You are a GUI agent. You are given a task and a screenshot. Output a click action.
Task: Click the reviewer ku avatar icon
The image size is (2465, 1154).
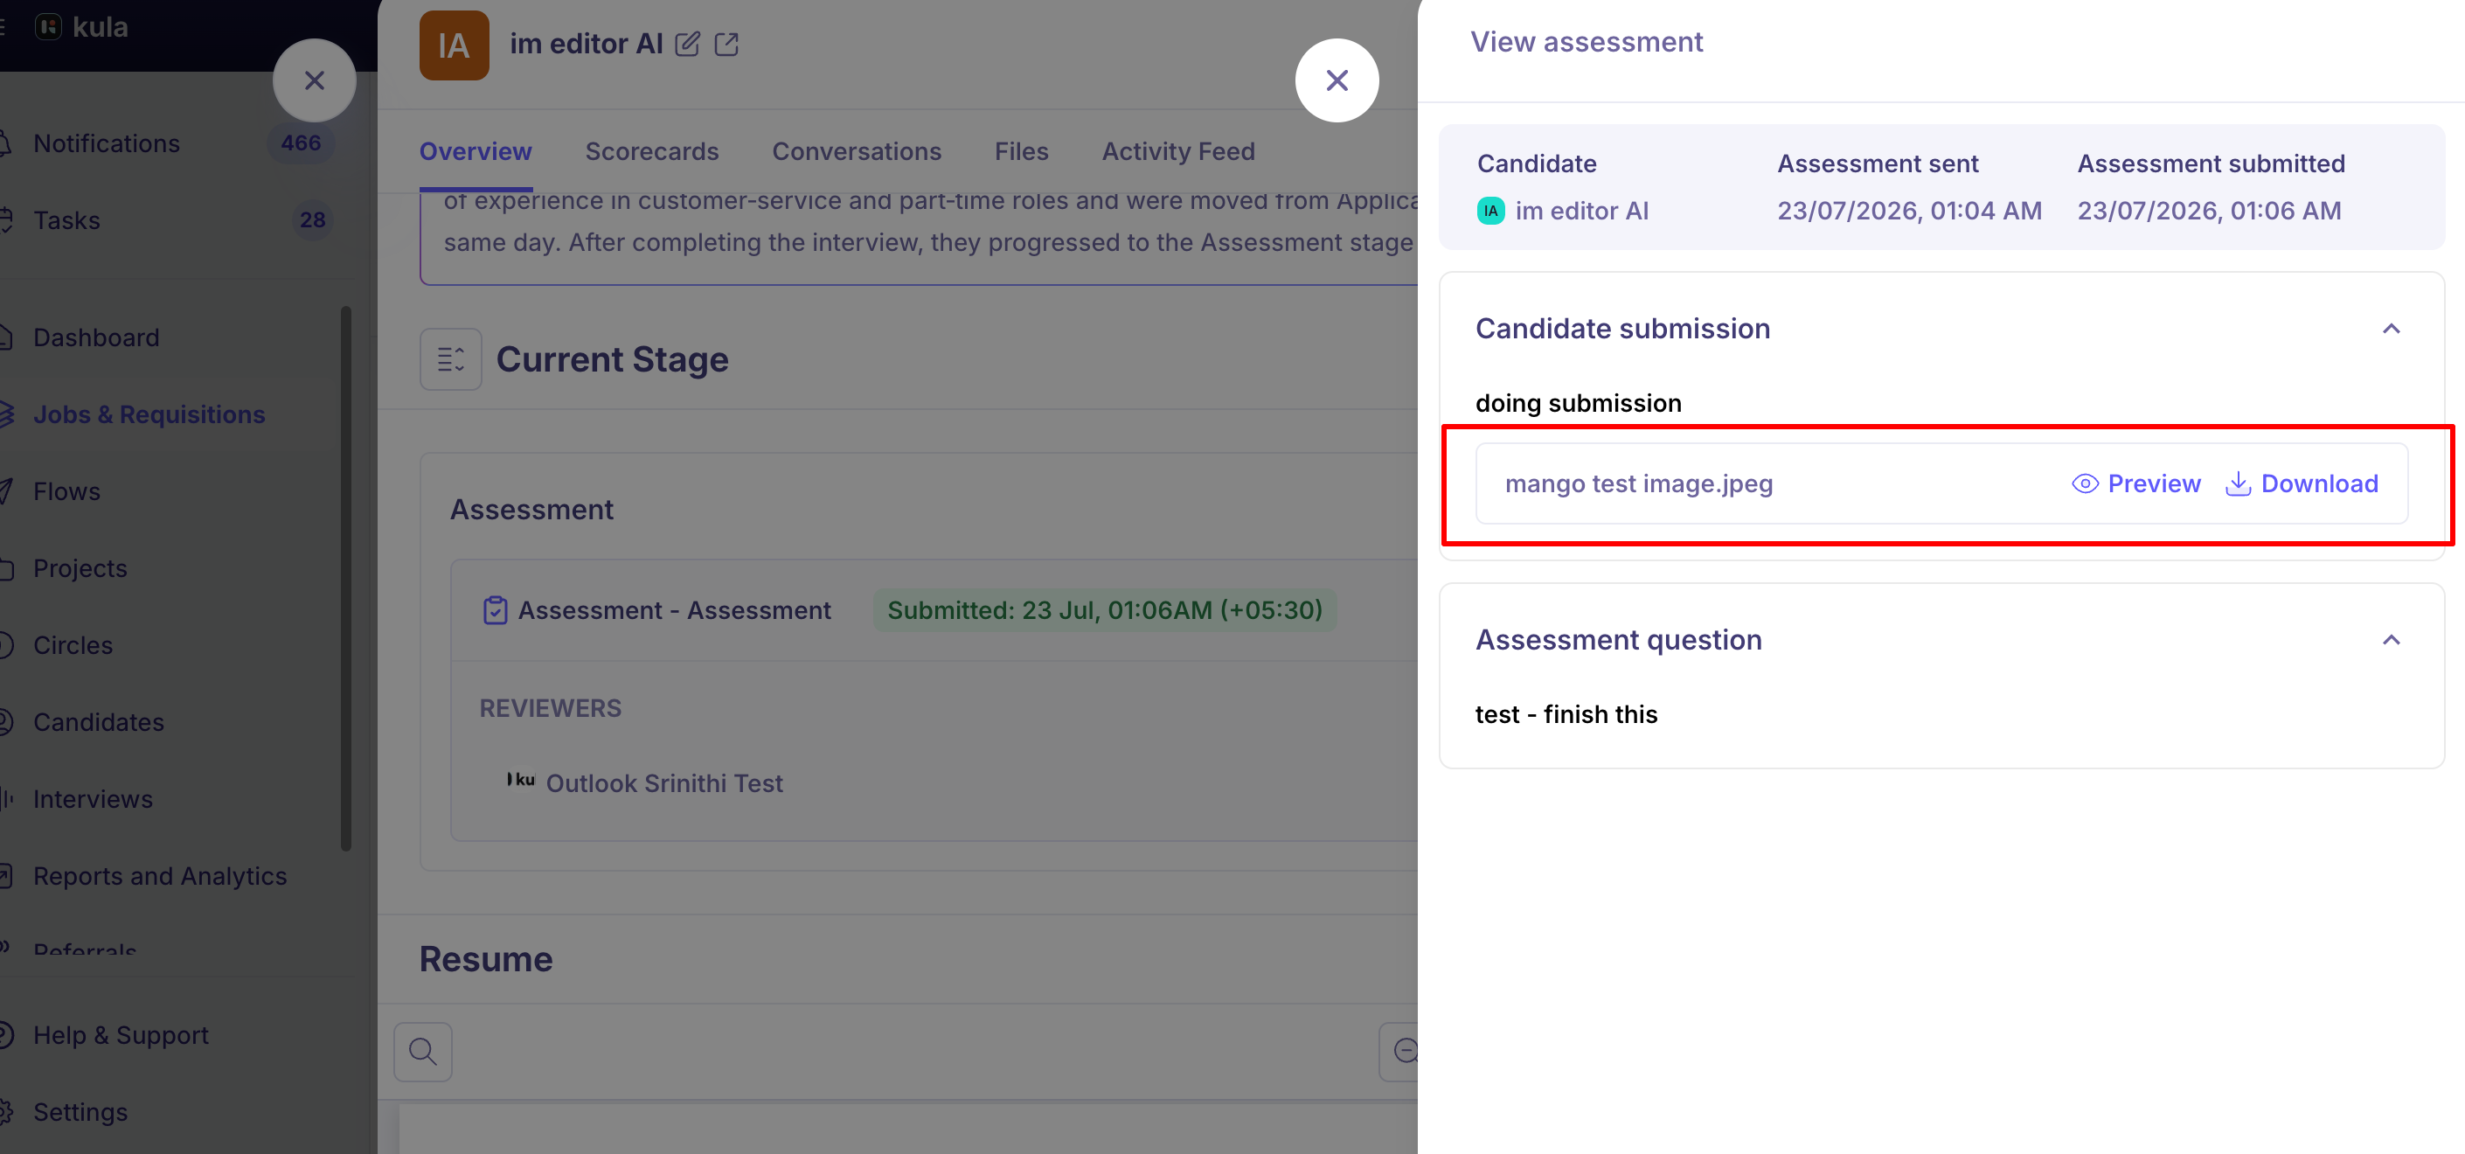coord(521,780)
